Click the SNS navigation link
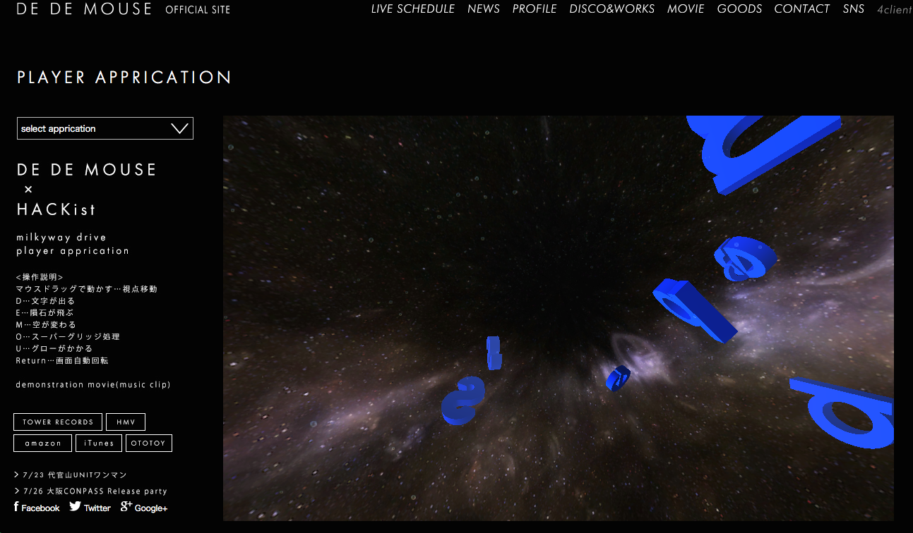 pyautogui.click(x=854, y=9)
